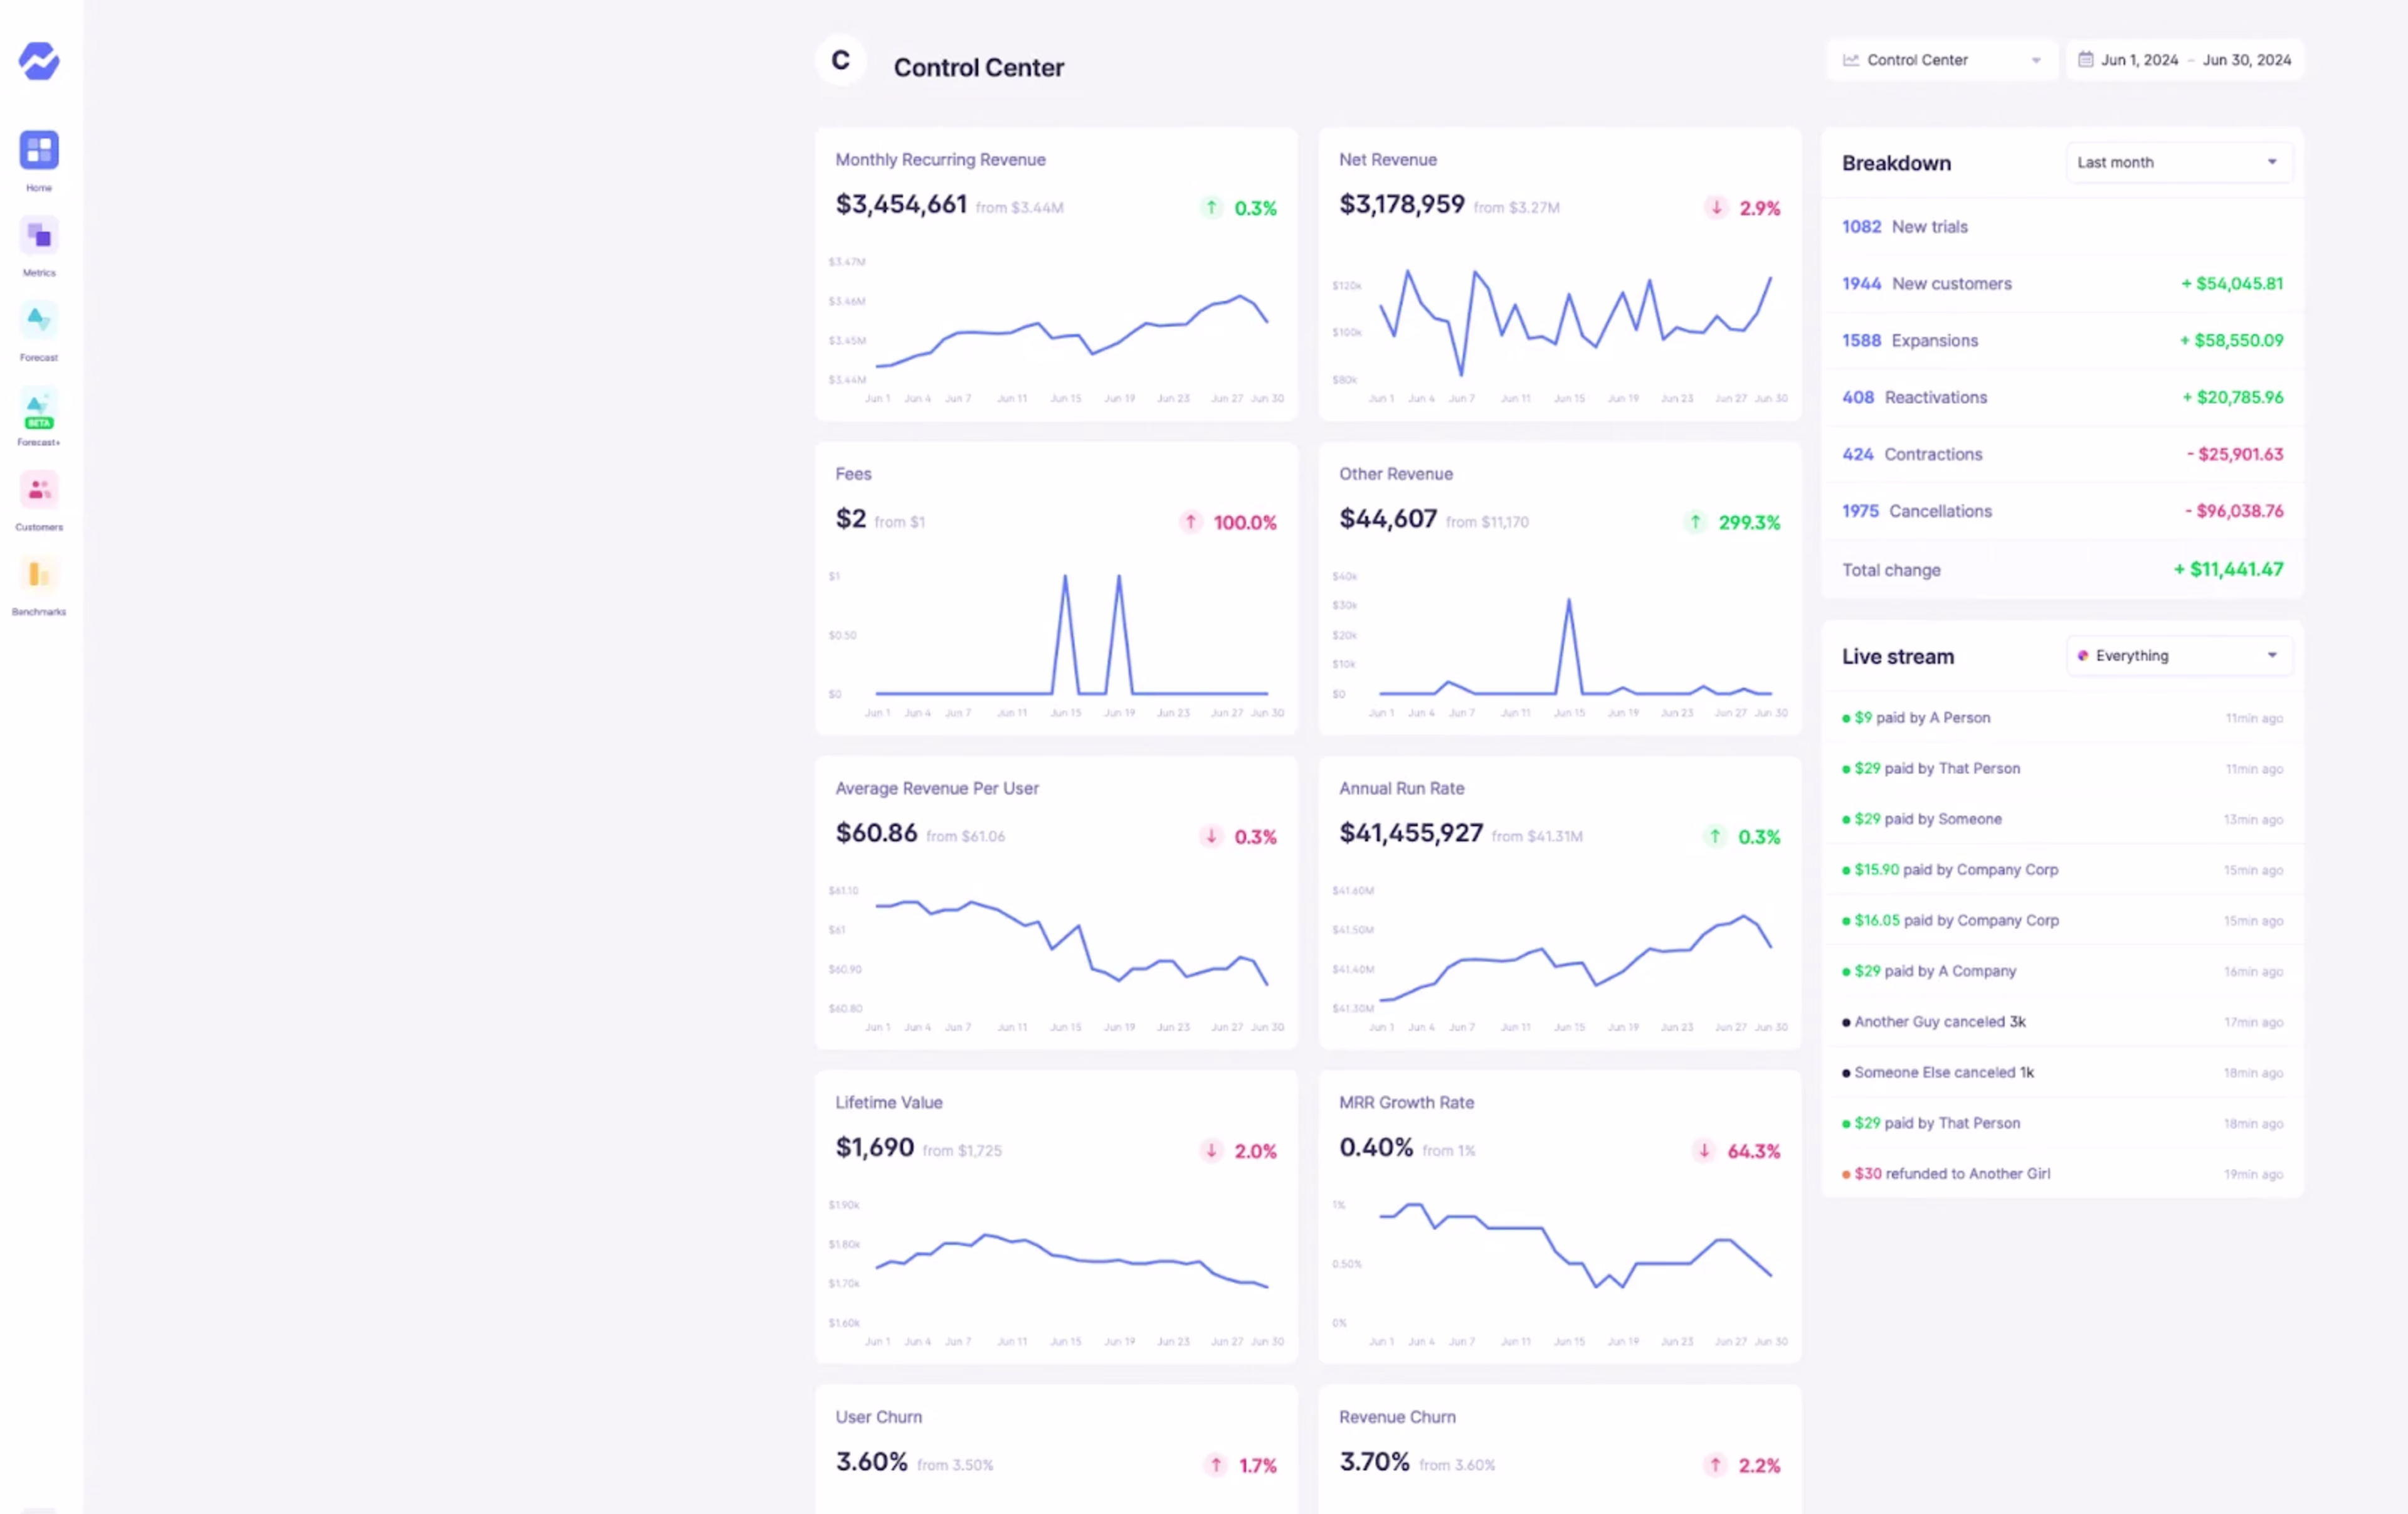Open the Benchmarks sidebar icon

coord(39,575)
